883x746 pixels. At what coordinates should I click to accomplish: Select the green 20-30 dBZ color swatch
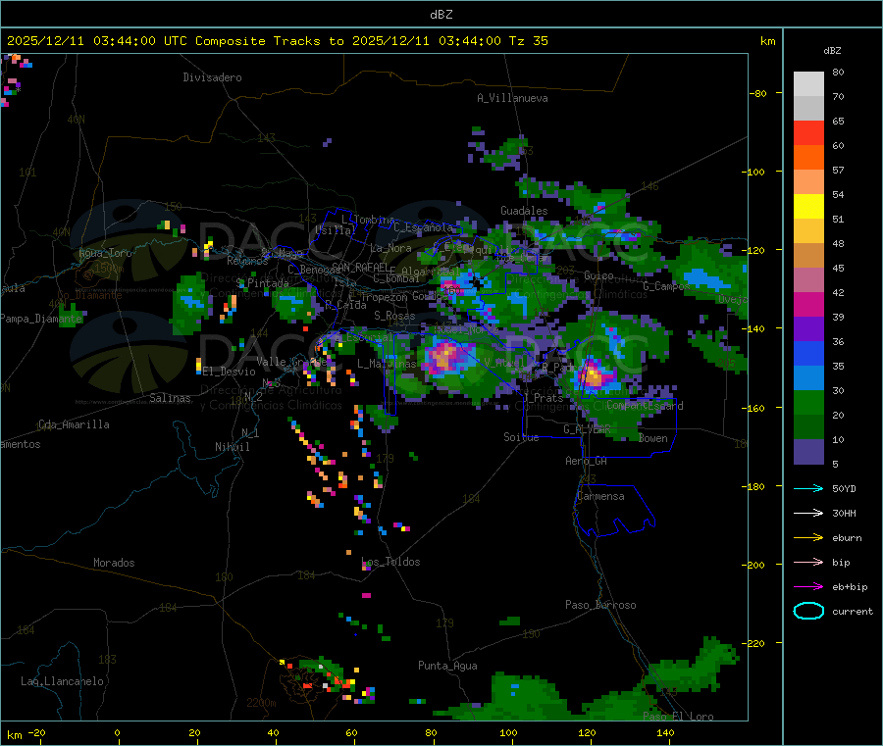coord(808,402)
